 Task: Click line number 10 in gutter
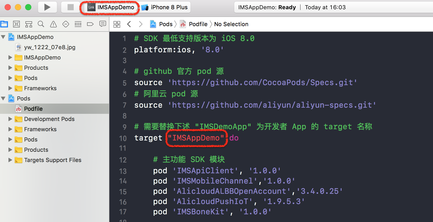click(x=123, y=138)
